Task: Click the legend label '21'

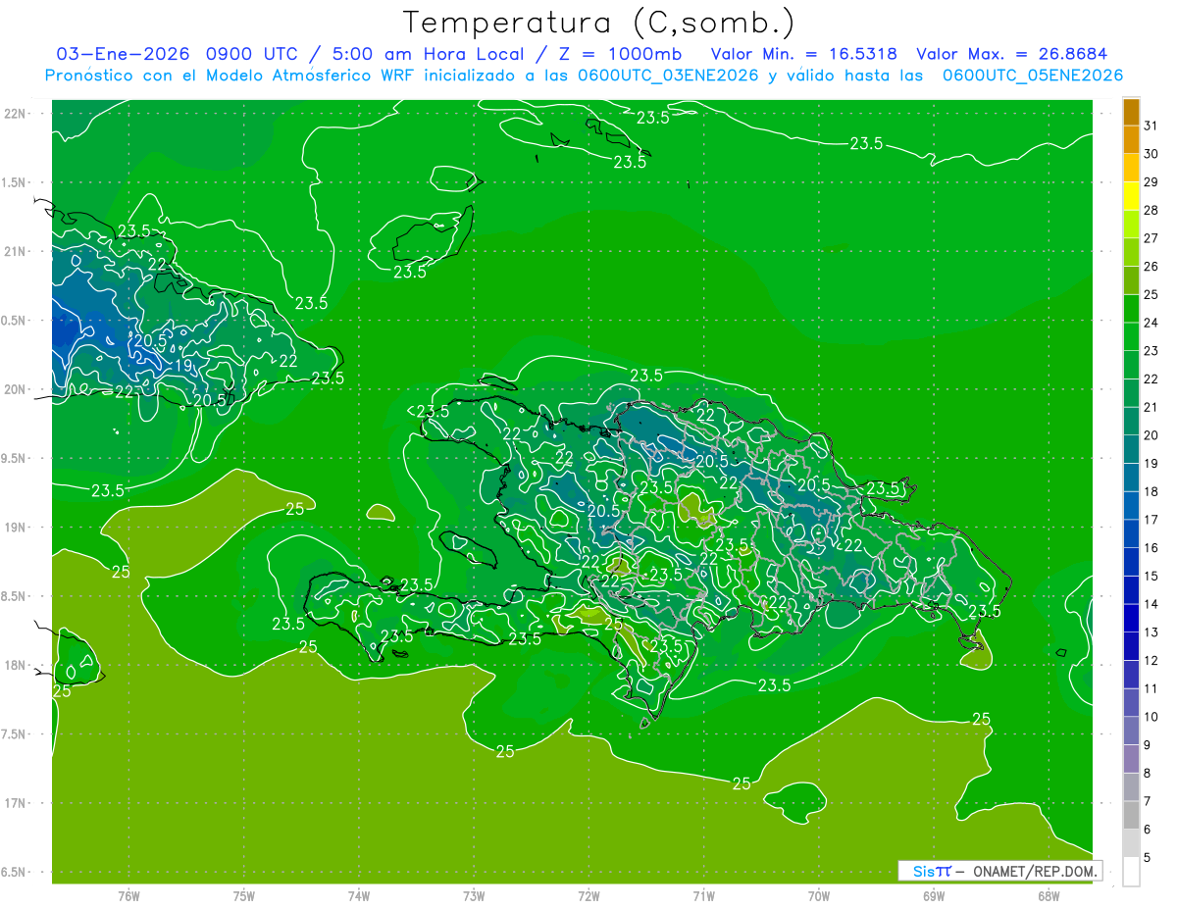Action: 1151,407
